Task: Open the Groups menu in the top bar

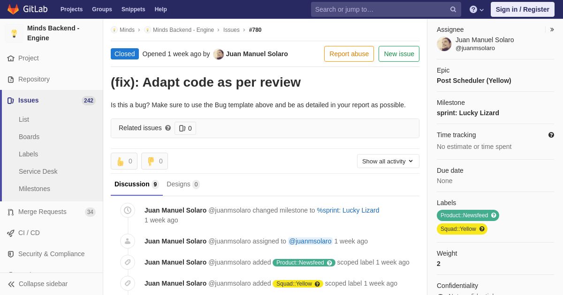Action: coord(102,9)
